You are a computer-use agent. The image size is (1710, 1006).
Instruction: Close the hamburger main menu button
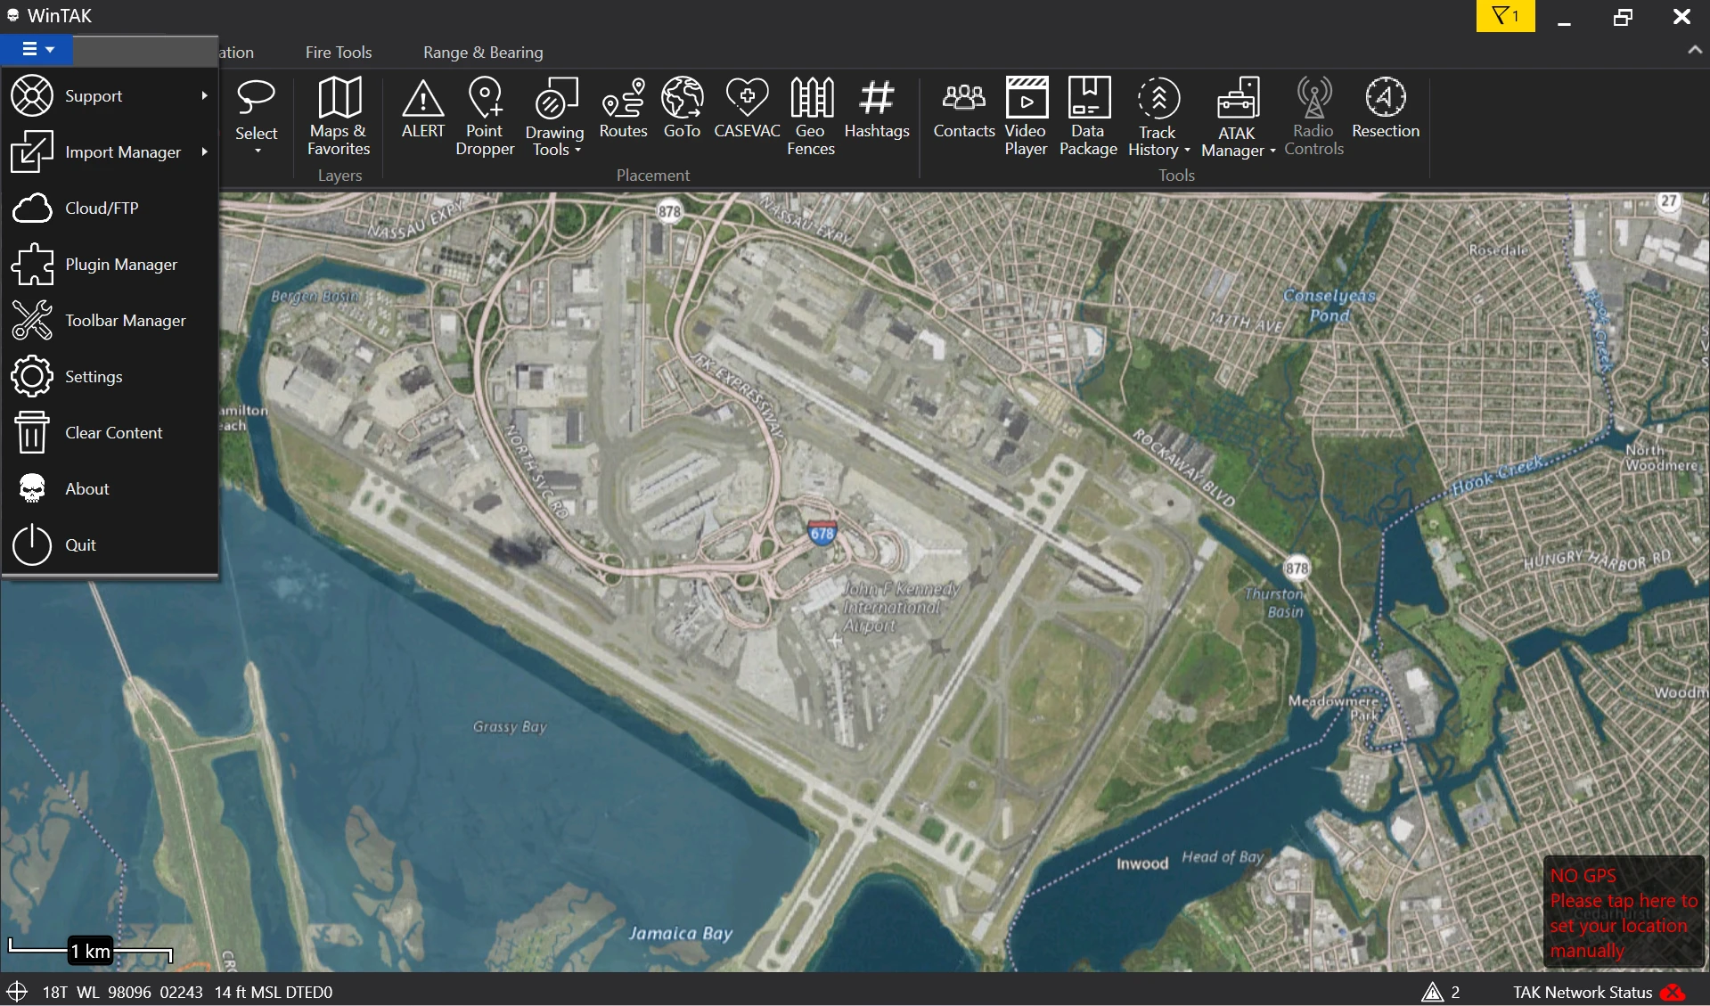pos(37,49)
